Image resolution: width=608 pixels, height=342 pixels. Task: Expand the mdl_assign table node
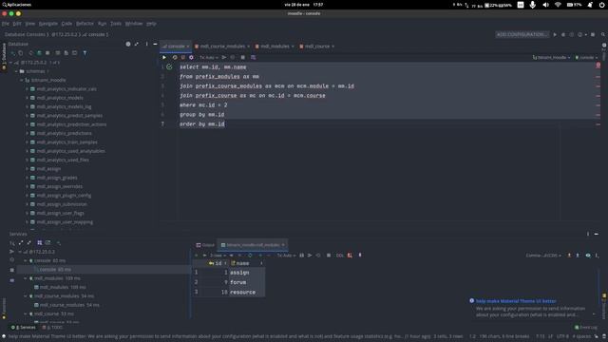click(x=28, y=169)
